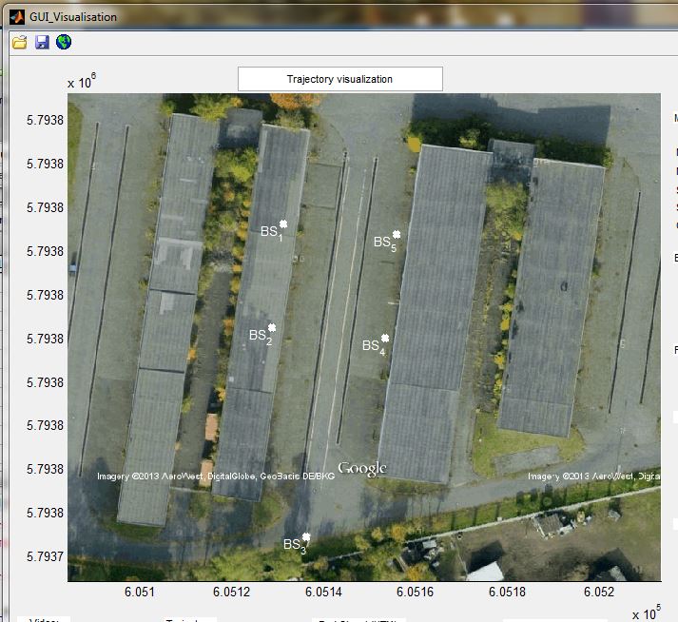678x622 pixels.
Task: Select the BS5 base station marker
Action: 397,234
